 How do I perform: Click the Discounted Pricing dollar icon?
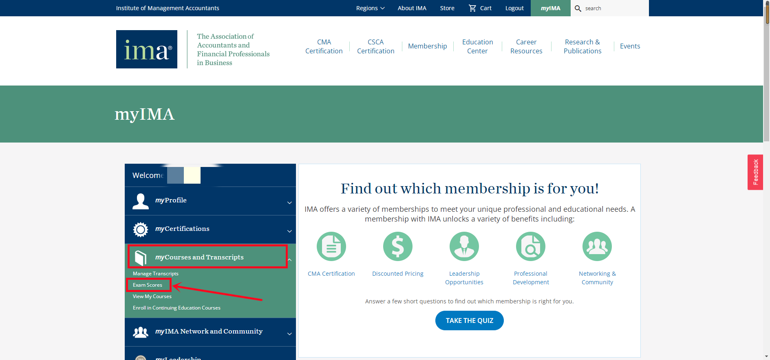pos(398,246)
